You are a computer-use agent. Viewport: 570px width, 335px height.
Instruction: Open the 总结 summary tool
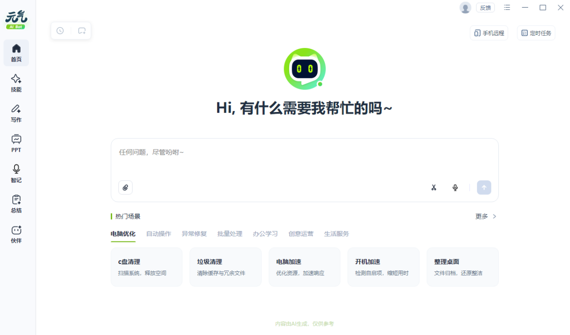tap(16, 204)
